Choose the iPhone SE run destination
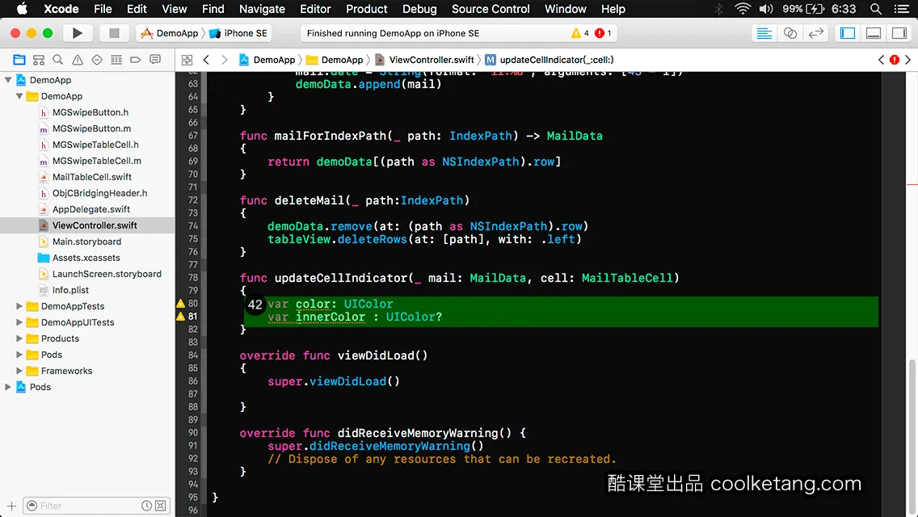The height and width of the screenshot is (517, 918). (238, 33)
